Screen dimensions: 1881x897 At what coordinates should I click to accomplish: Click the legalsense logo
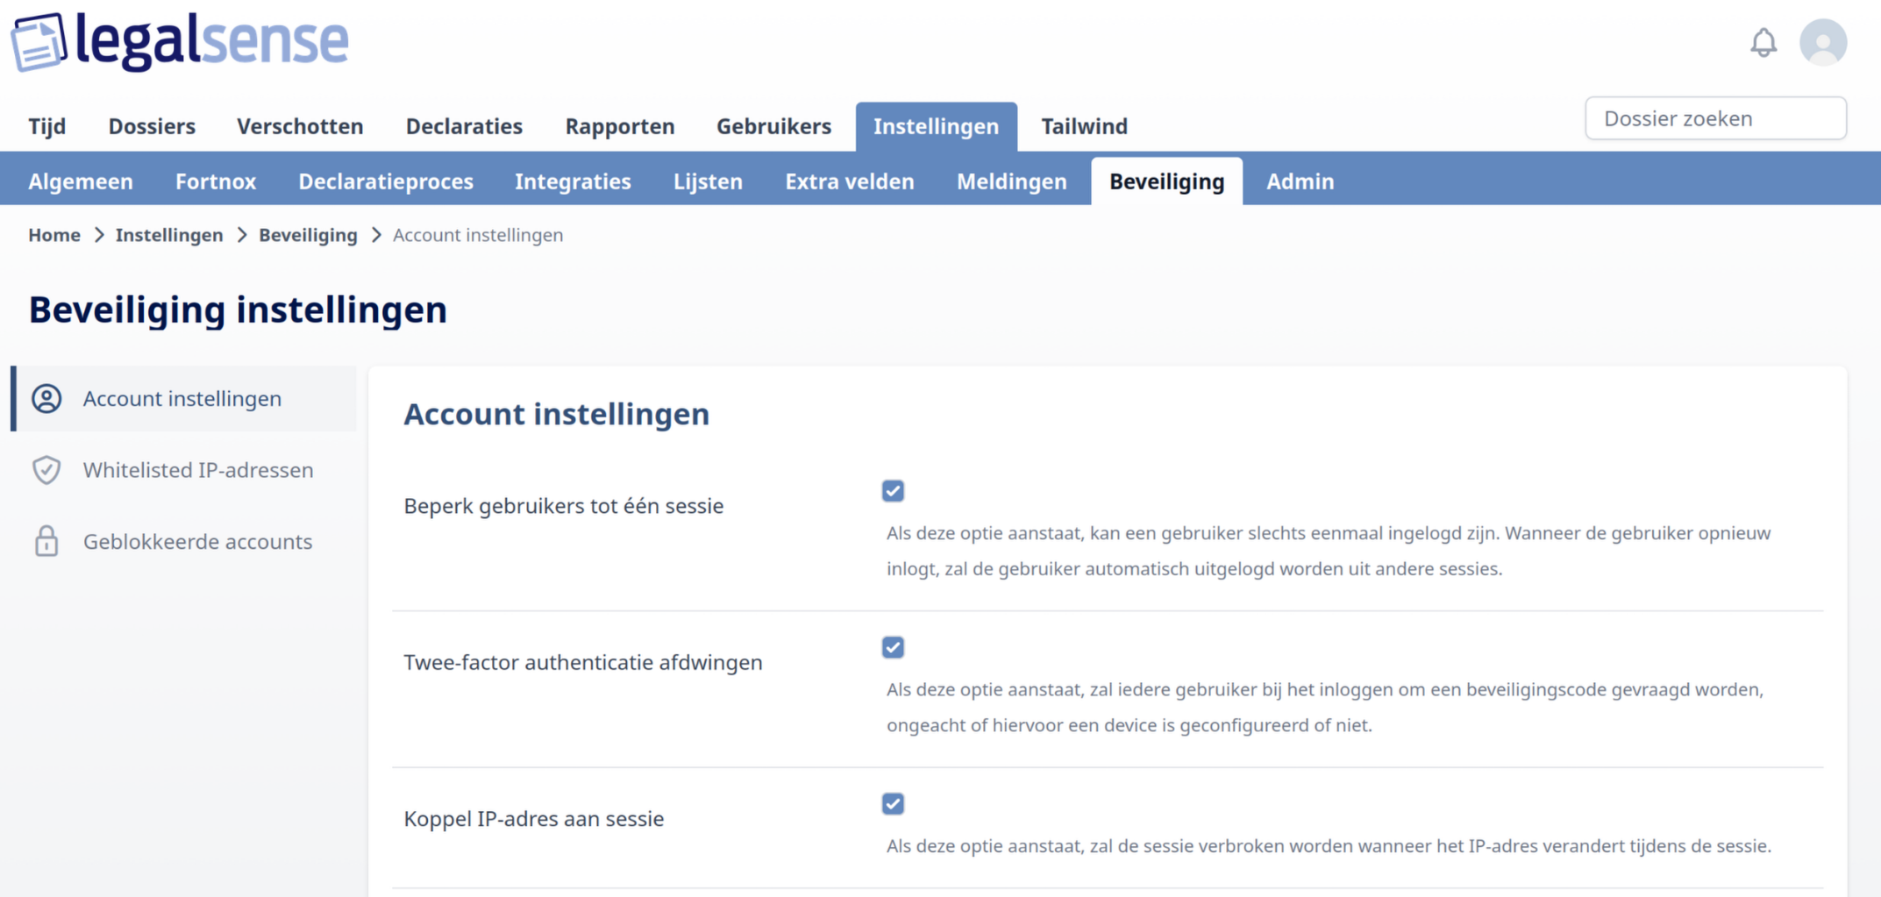pyautogui.click(x=180, y=41)
